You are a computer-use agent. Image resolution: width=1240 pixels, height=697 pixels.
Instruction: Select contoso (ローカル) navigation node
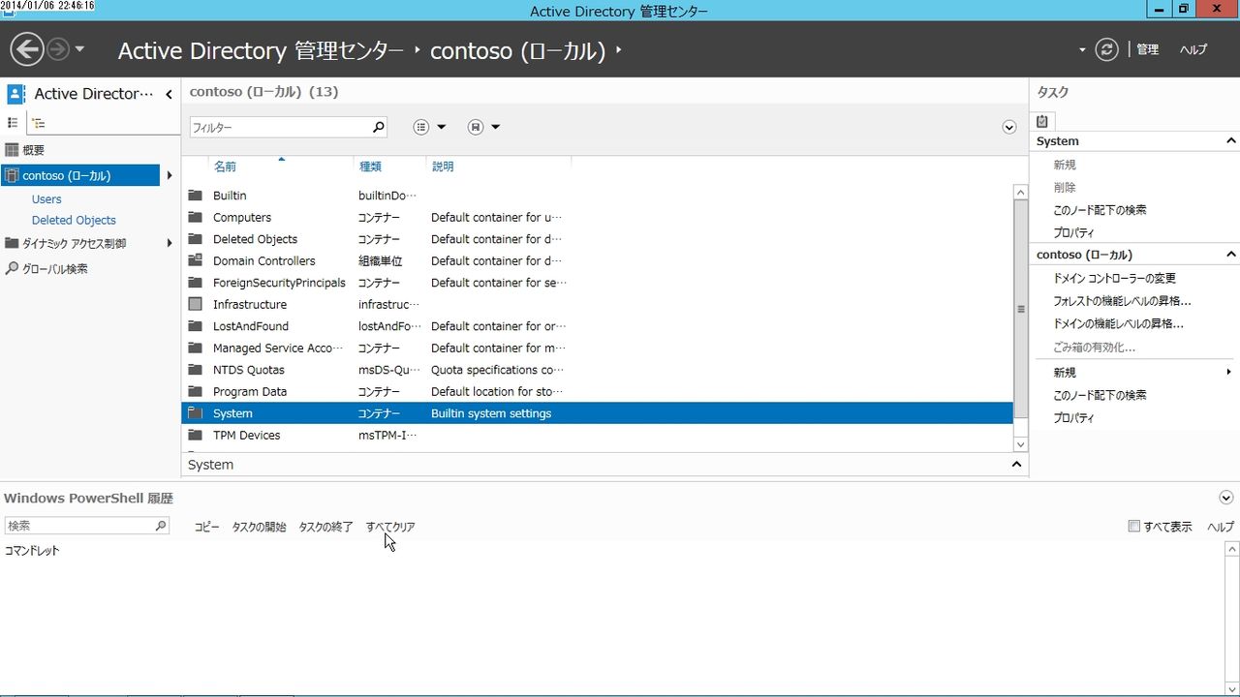[x=80, y=175]
